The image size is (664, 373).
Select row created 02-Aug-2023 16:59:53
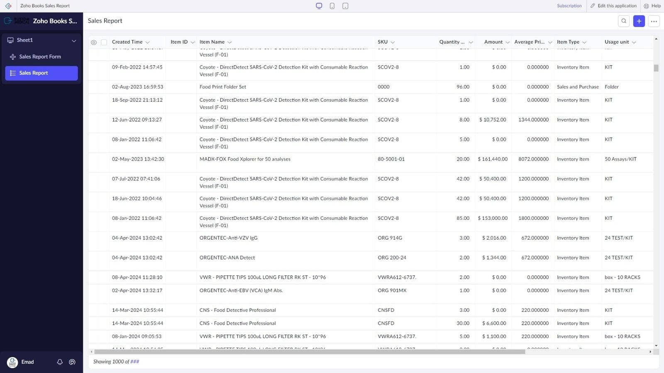371,87
